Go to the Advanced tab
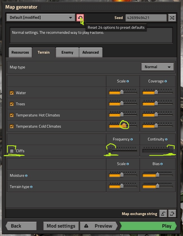Image resolution: width=183 pixels, height=236 pixels. 91,52
